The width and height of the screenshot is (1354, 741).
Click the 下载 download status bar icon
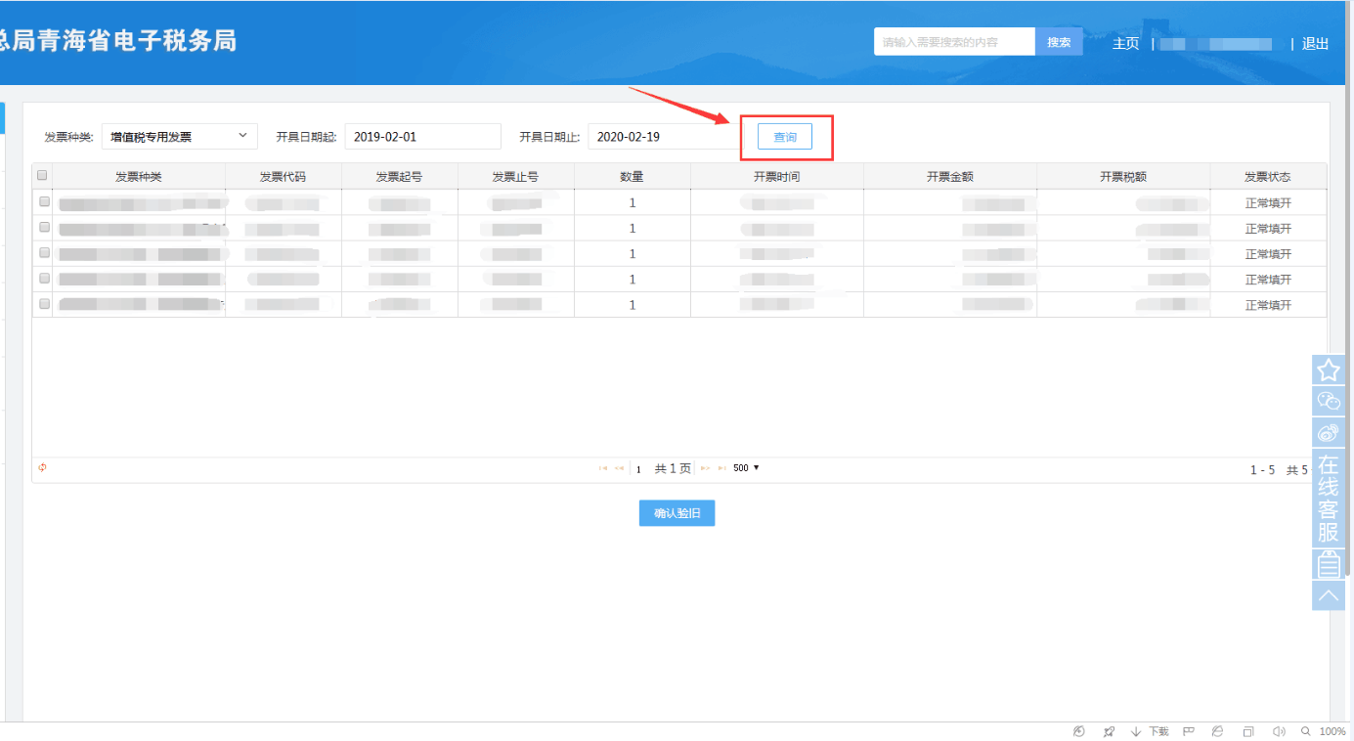1150,731
